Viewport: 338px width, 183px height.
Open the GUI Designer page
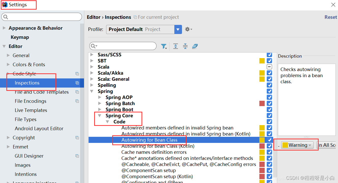point(29,156)
